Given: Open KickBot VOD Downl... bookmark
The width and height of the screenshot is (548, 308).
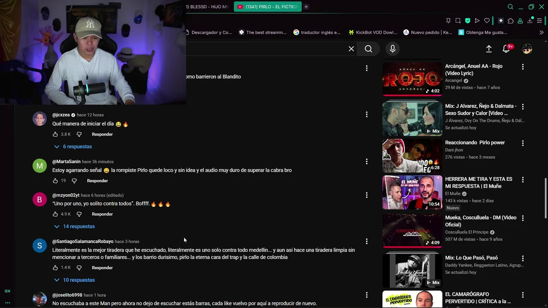Looking at the screenshot, I should [x=373, y=32].
